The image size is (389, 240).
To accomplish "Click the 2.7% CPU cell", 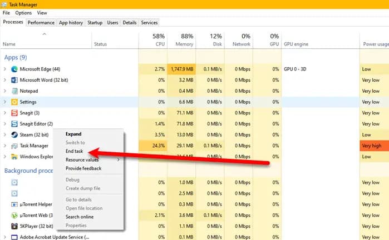I will pos(153,69).
